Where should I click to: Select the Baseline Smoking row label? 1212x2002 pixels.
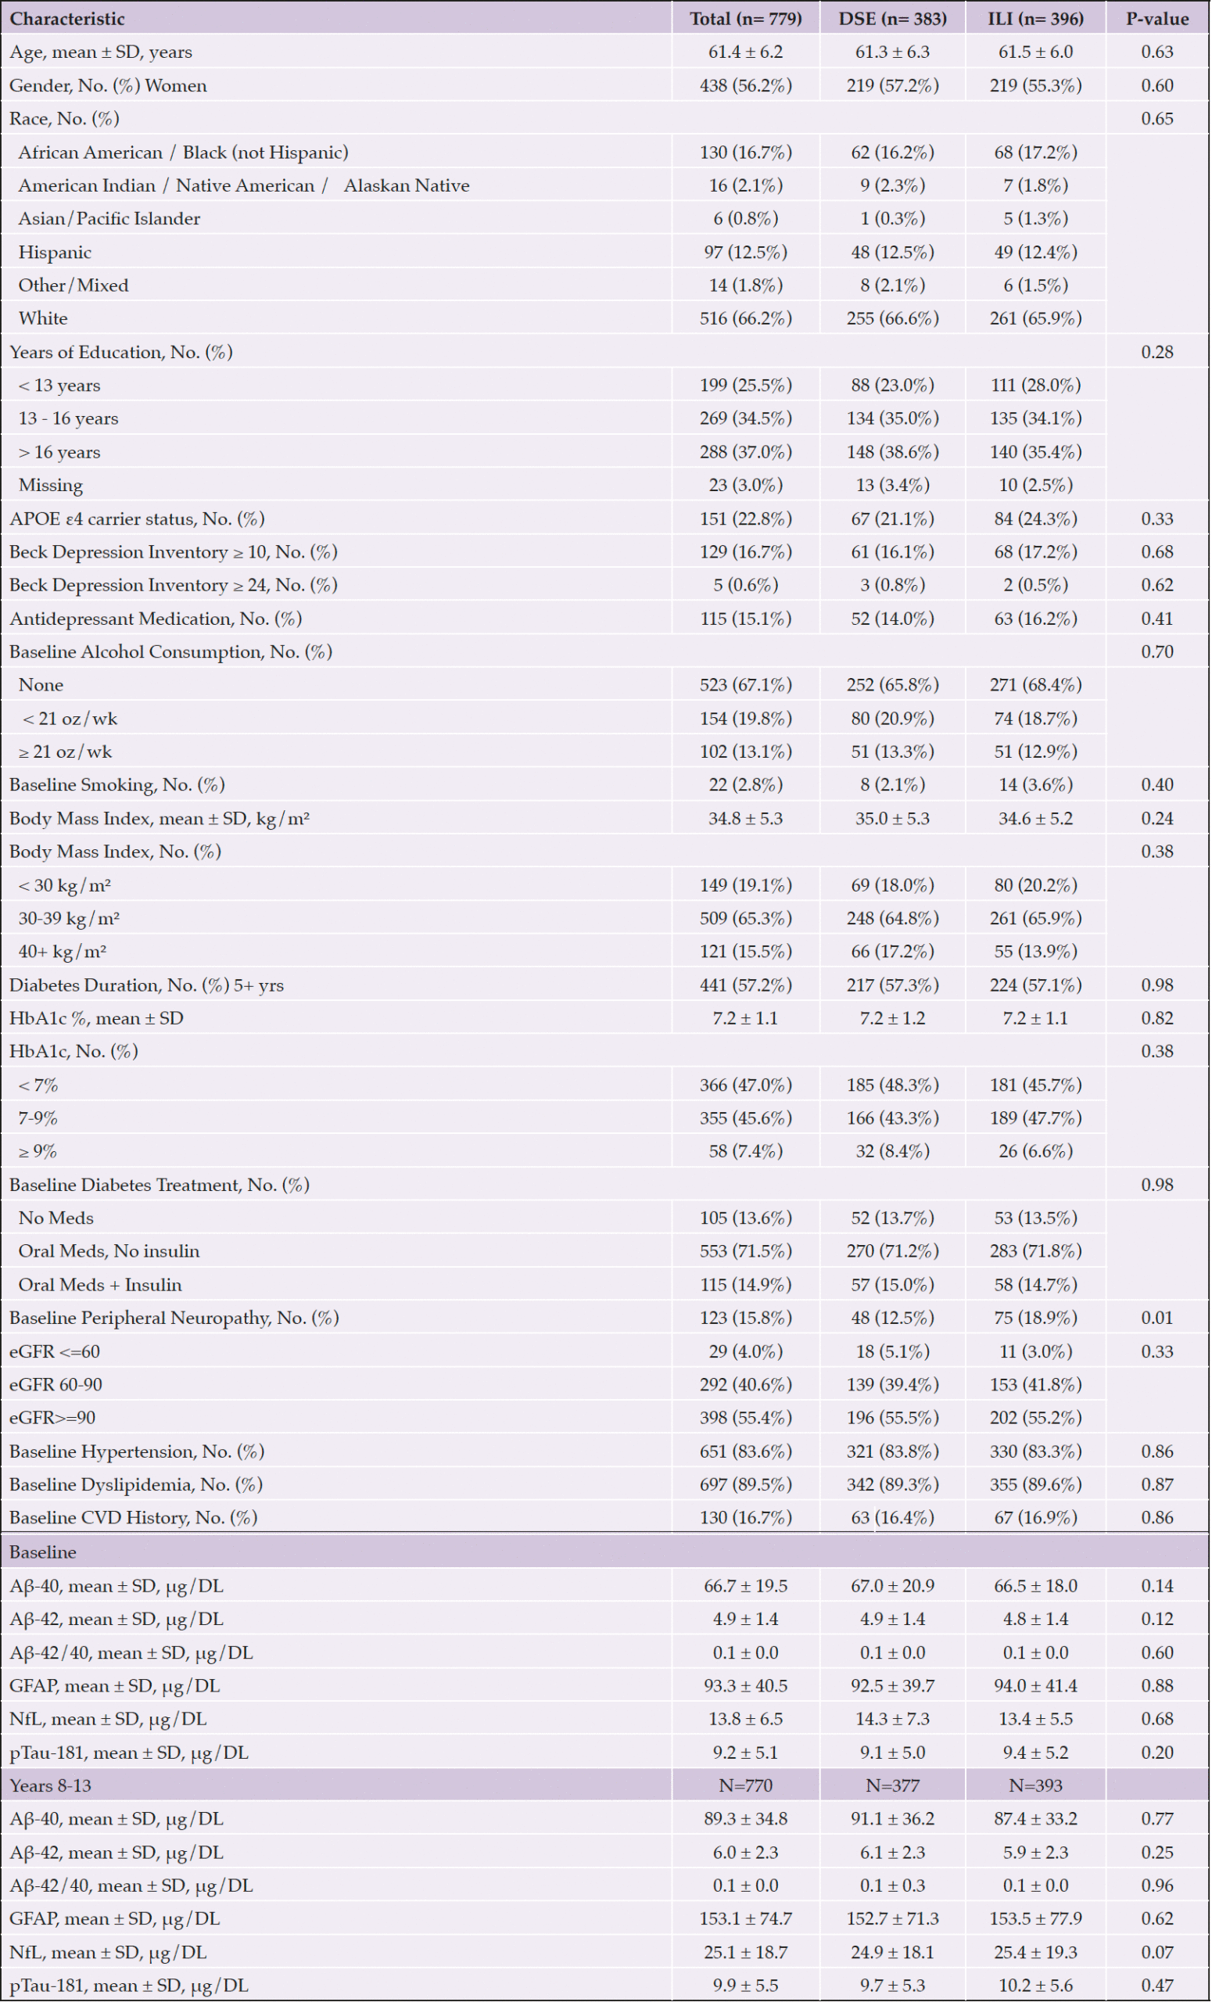point(117,785)
